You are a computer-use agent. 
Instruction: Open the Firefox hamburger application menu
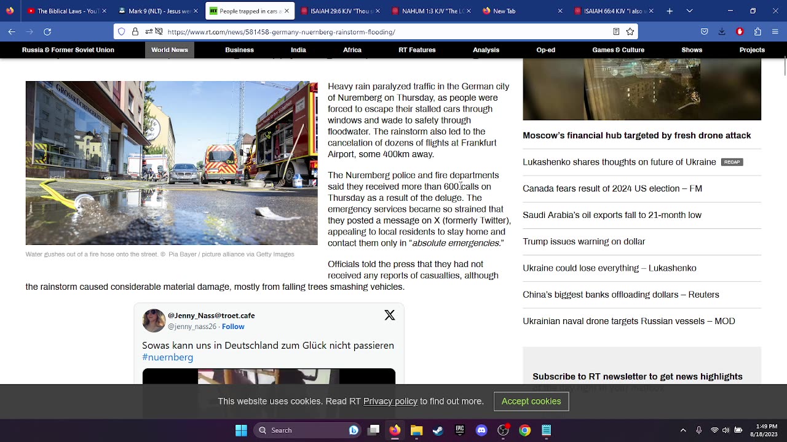click(775, 31)
